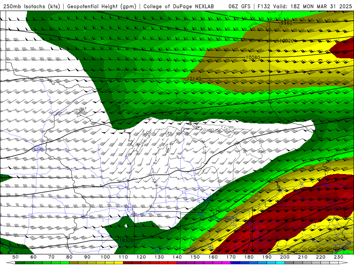This screenshot has height=265, width=354.
Task: Click the 170 value on the color scale
Action: click(x=231, y=257)
